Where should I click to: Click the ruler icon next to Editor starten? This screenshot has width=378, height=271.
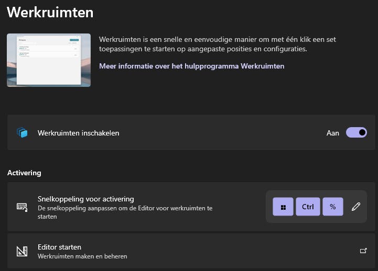[x=22, y=251]
